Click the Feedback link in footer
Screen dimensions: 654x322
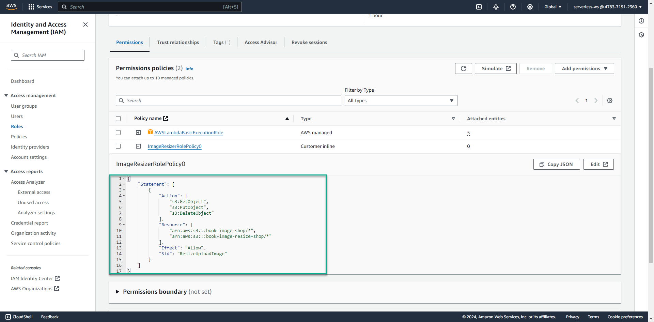click(x=50, y=317)
